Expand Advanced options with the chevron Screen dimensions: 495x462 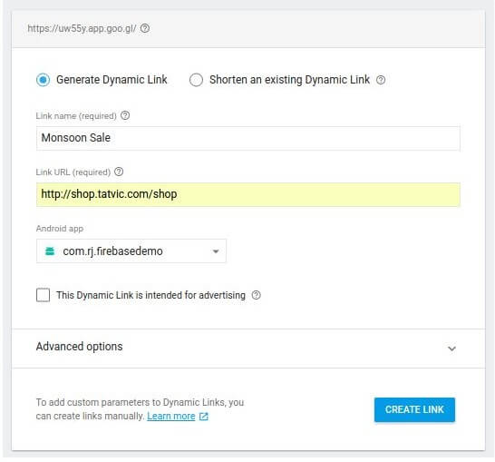pyautogui.click(x=451, y=349)
